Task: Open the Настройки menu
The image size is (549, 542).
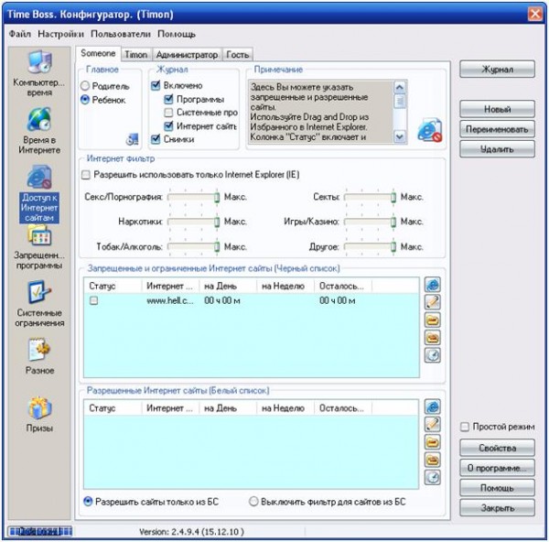Action: pyautogui.click(x=60, y=34)
